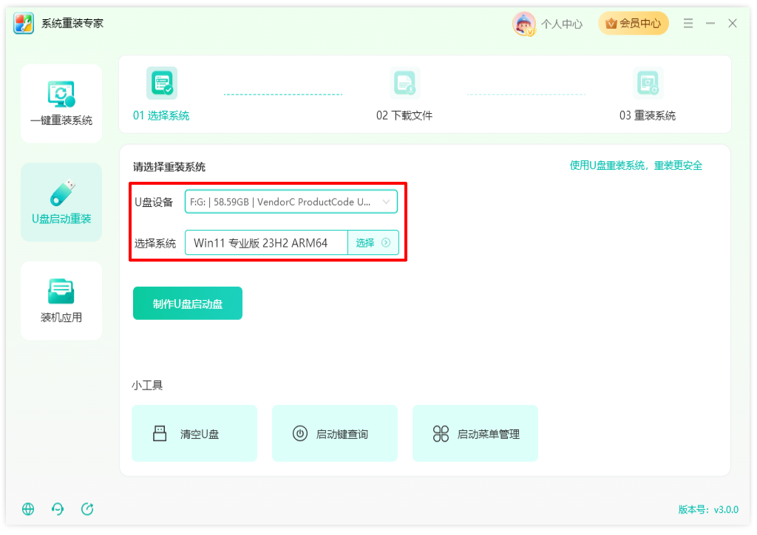Viewport: 757px width, 535px height.
Task: Click the 系统重装专家 app logo icon
Action: pyautogui.click(x=23, y=23)
